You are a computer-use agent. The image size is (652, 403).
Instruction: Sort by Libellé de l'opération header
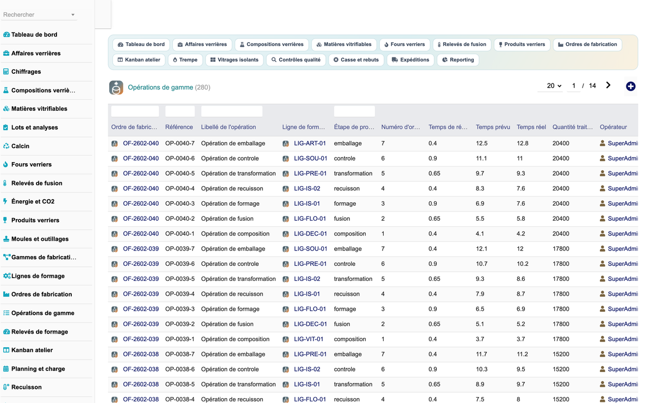pos(228,127)
